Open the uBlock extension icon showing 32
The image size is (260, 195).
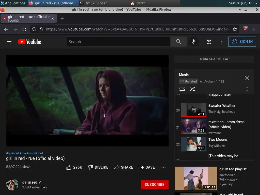click(245, 29)
